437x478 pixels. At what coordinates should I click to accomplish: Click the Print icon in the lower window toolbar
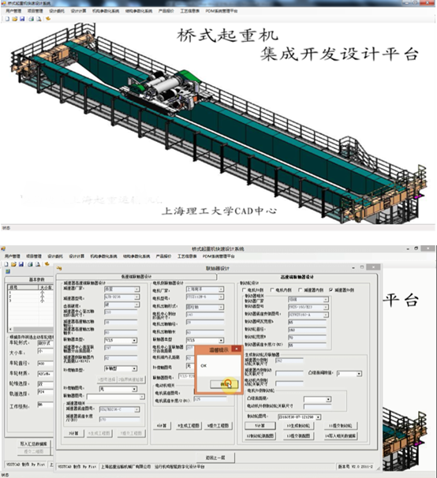(30, 264)
